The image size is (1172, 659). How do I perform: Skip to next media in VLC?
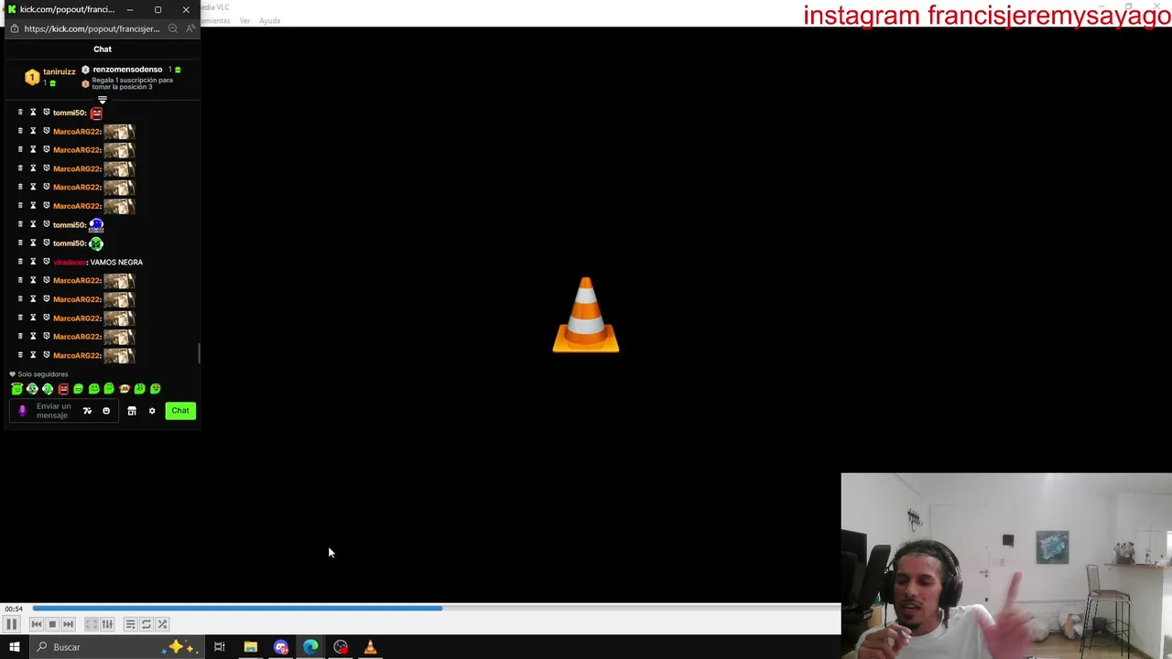(68, 624)
